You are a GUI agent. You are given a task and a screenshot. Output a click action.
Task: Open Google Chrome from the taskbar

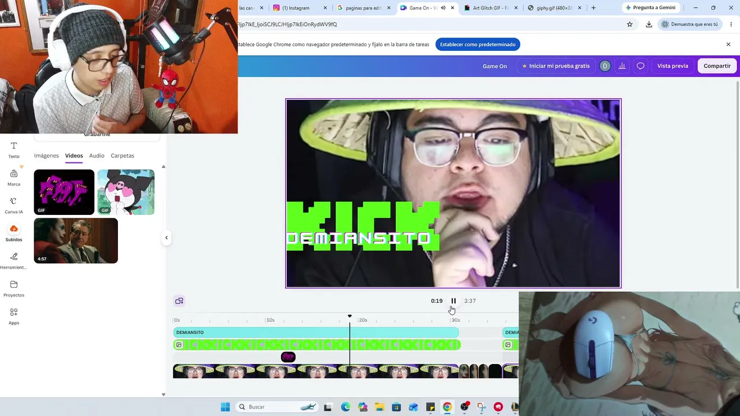(x=447, y=407)
